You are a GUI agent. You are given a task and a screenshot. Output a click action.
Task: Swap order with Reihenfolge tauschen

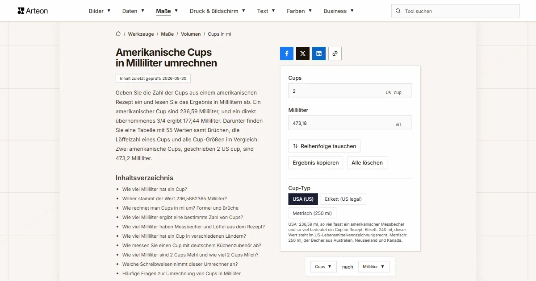[324, 146]
